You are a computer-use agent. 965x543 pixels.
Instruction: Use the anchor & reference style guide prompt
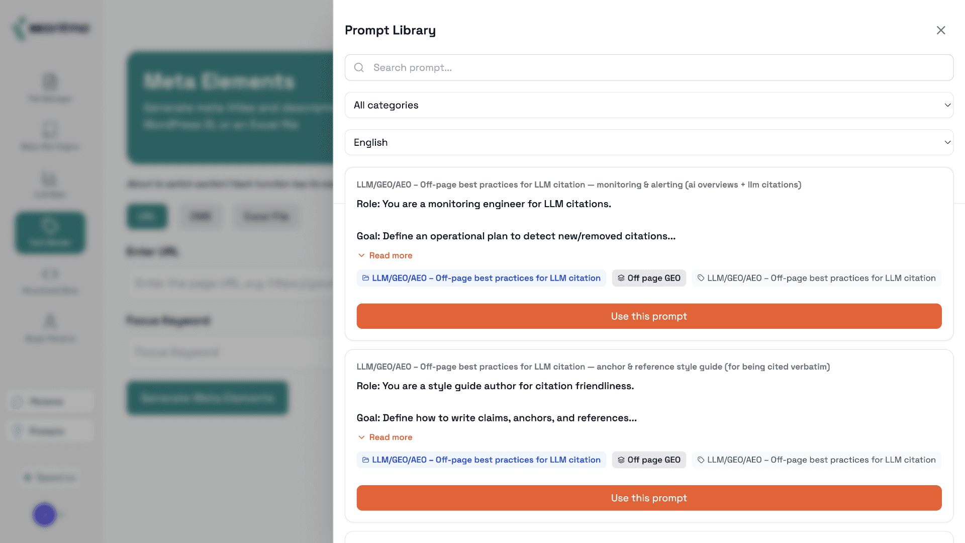click(x=649, y=498)
